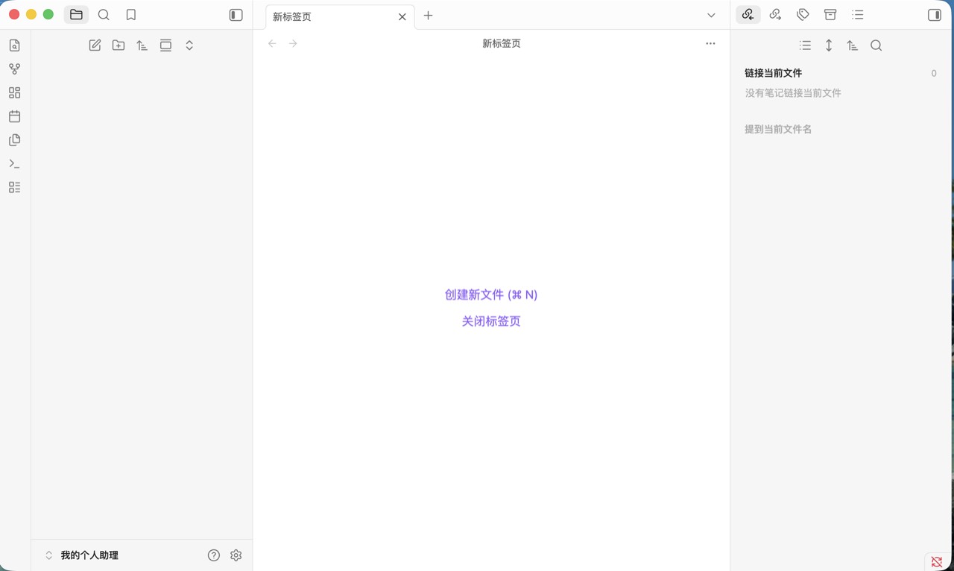Toggle collapse results in backlinks pane
Image resolution: width=954 pixels, height=571 pixels.
(x=805, y=45)
